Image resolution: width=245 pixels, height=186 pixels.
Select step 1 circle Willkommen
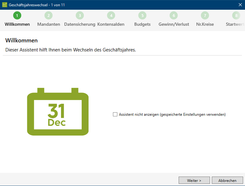click(x=17, y=15)
